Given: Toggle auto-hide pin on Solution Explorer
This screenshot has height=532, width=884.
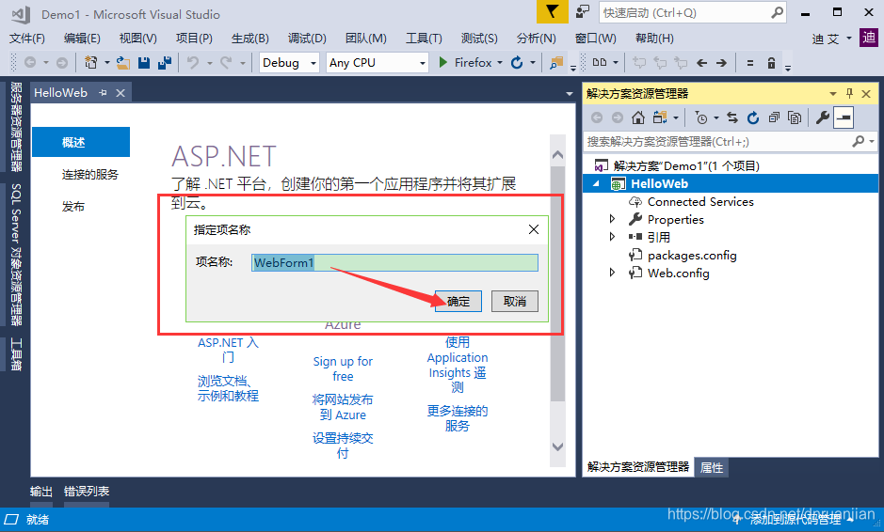Looking at the screenshot, I should [x=849, y=93].
